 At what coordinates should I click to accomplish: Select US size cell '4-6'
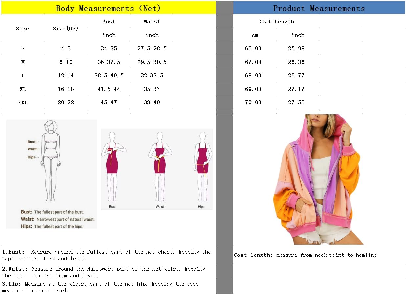66,48
